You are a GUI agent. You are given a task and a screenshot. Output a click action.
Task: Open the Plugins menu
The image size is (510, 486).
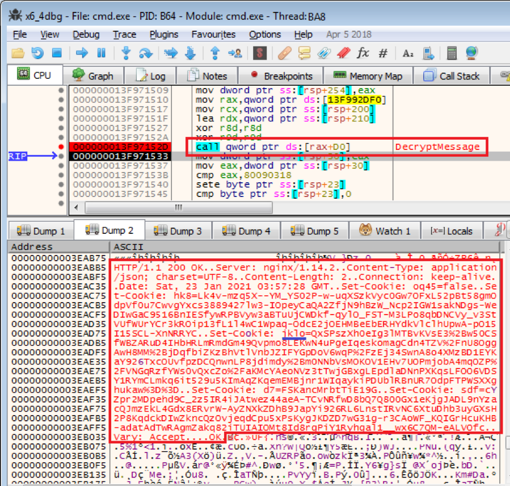point(163,35)
